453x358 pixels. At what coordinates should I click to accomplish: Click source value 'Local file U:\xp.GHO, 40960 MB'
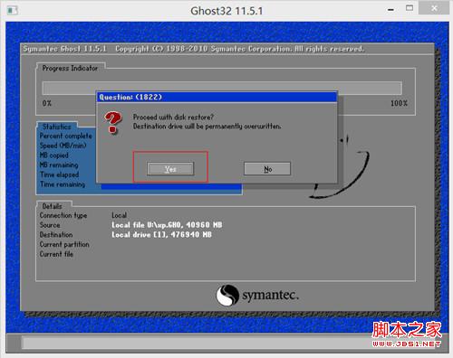tap(167, 225)
